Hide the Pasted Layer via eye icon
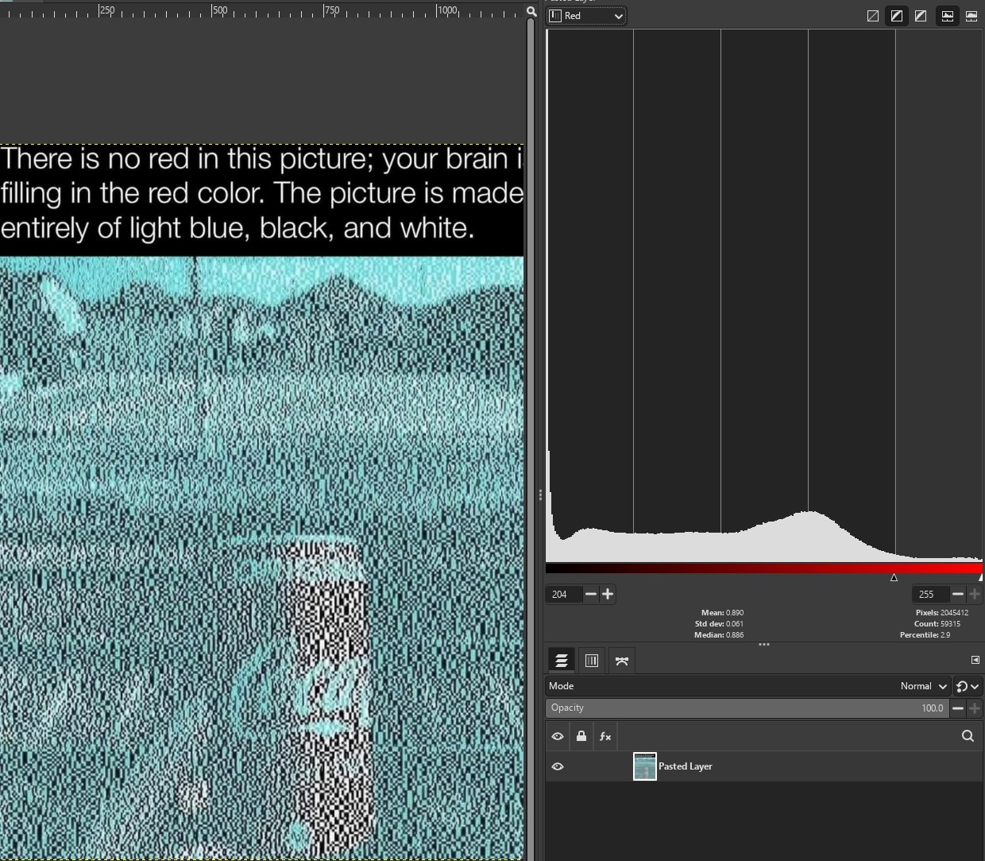 point(558,766)
